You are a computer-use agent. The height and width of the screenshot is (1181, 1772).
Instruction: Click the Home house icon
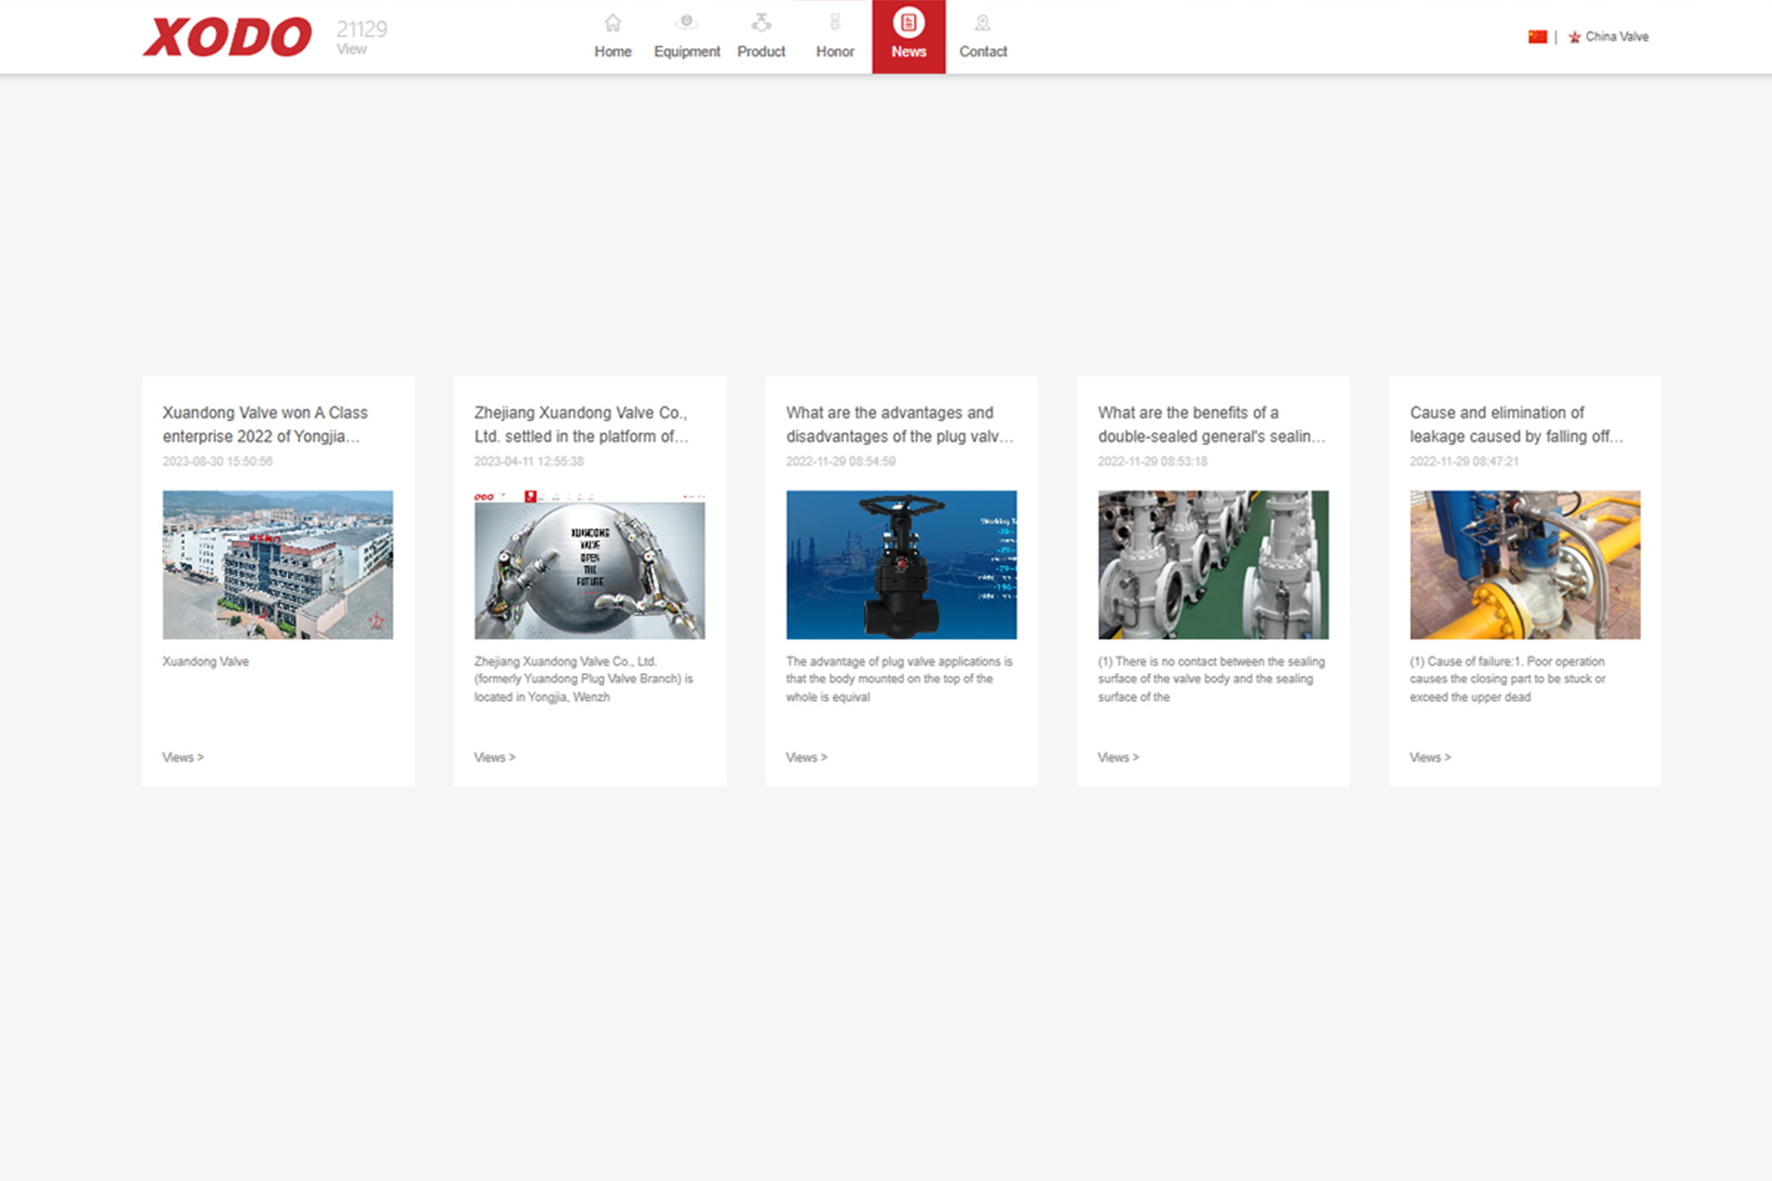612,23
